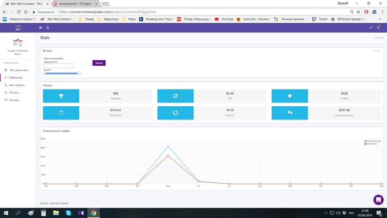
Task: Open the Мерс bookmarks folder
Action: point(129,19)
